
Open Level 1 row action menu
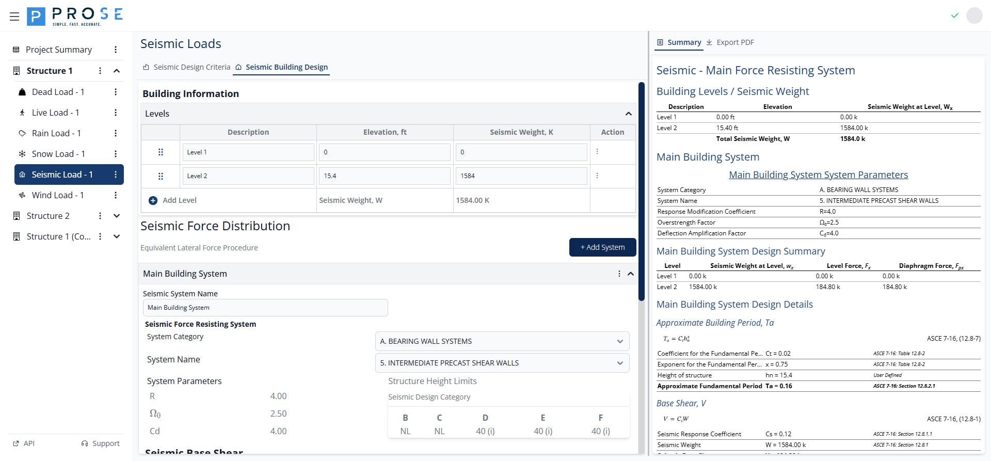click(x=597, y=152)
